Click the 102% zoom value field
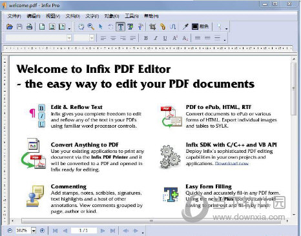 [23, 231]
